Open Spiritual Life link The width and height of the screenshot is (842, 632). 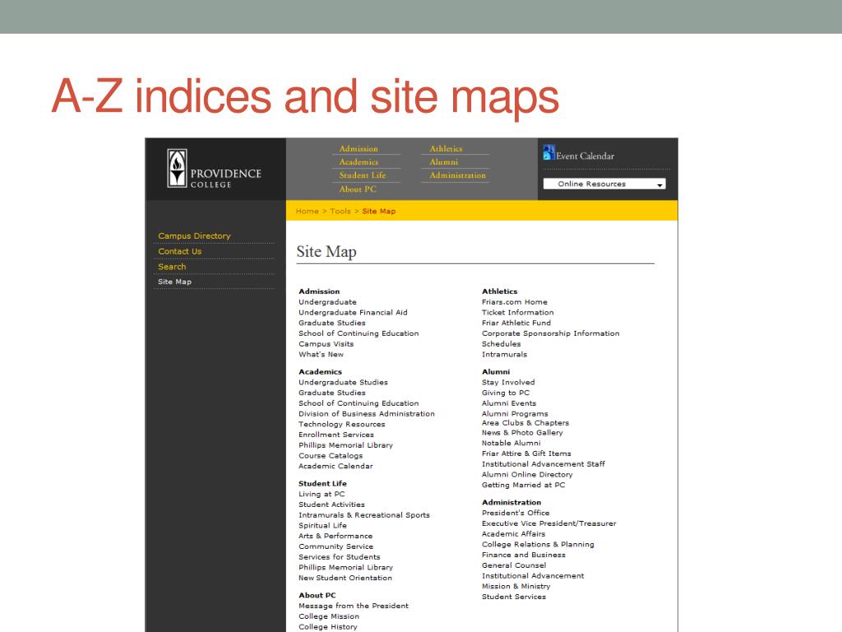[322, 526]
